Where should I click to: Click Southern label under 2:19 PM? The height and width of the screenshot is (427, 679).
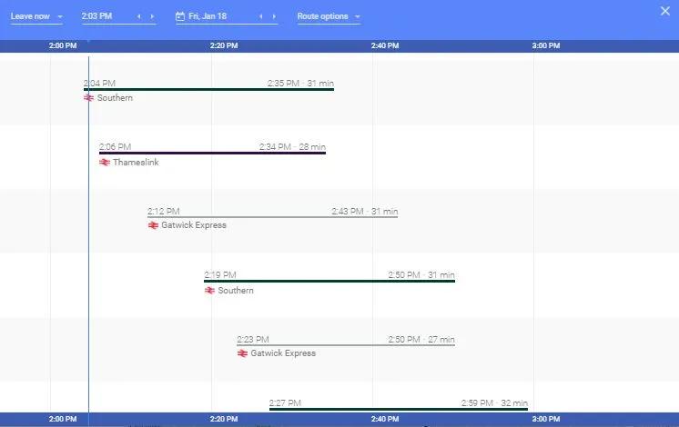236,291
